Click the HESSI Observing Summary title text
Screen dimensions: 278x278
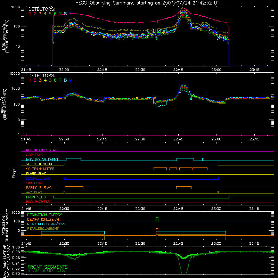(x=147, y=3)
